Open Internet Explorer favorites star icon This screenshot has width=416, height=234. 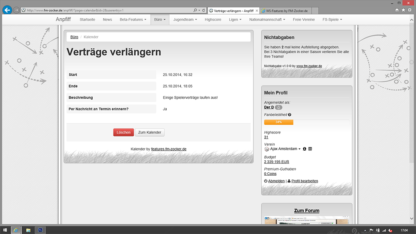[x=403, y=10]
